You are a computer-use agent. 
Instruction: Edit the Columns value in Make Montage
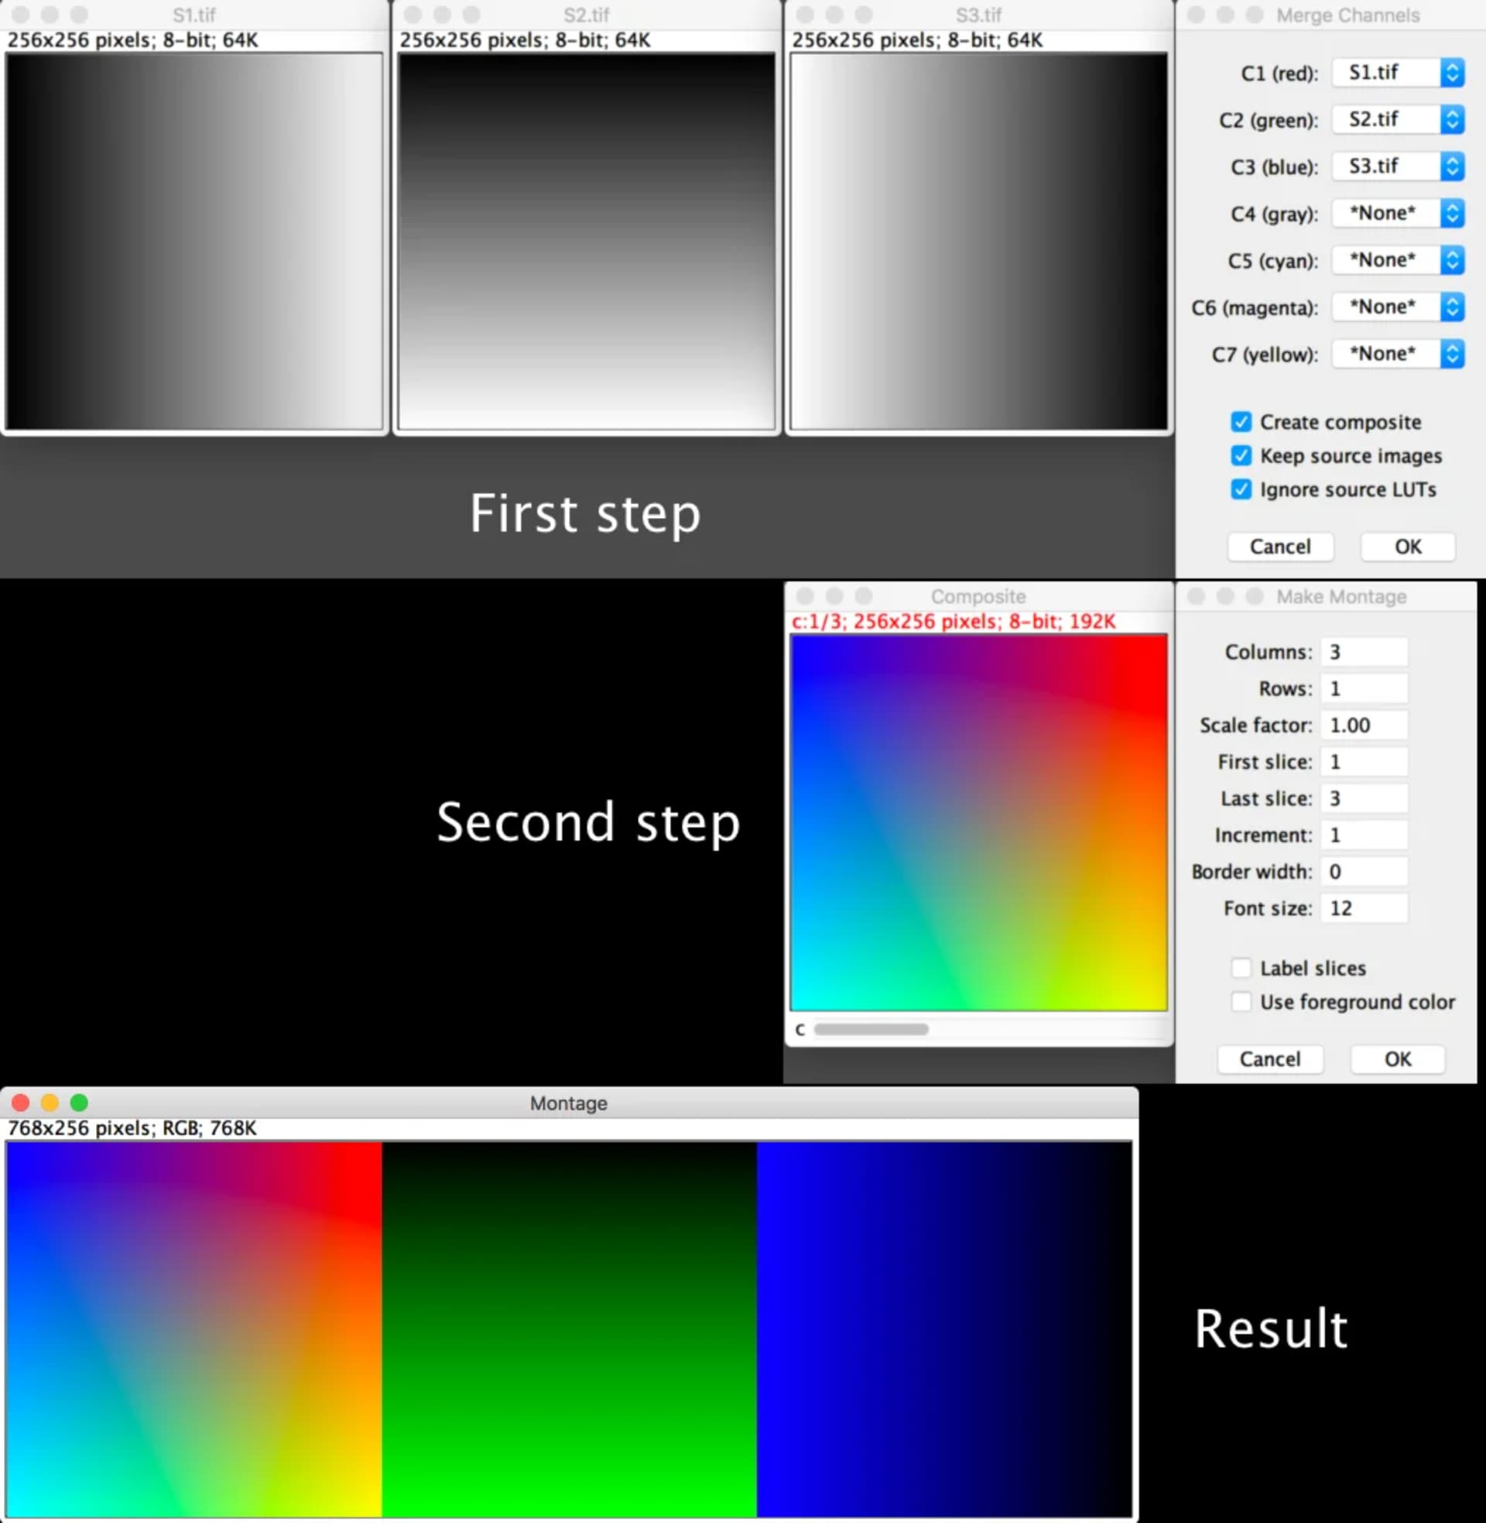[1364, 651]
